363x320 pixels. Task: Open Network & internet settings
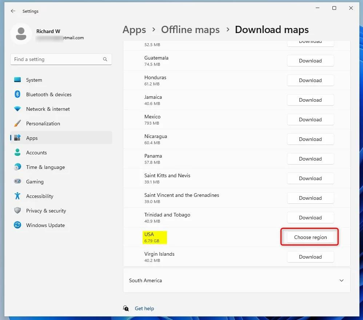click(48, 109)
